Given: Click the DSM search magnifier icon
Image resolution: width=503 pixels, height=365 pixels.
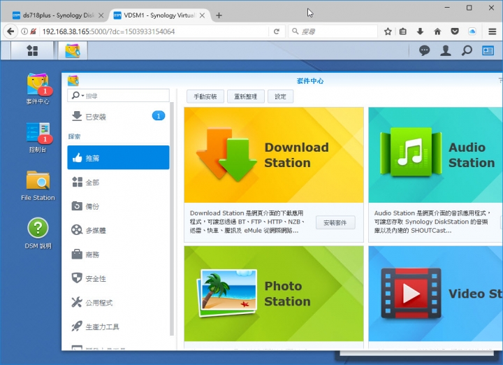Looking at the screenshot, I should (467, 50).
